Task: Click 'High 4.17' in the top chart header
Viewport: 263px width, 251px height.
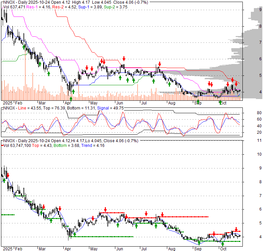Action: coord(80,2)
